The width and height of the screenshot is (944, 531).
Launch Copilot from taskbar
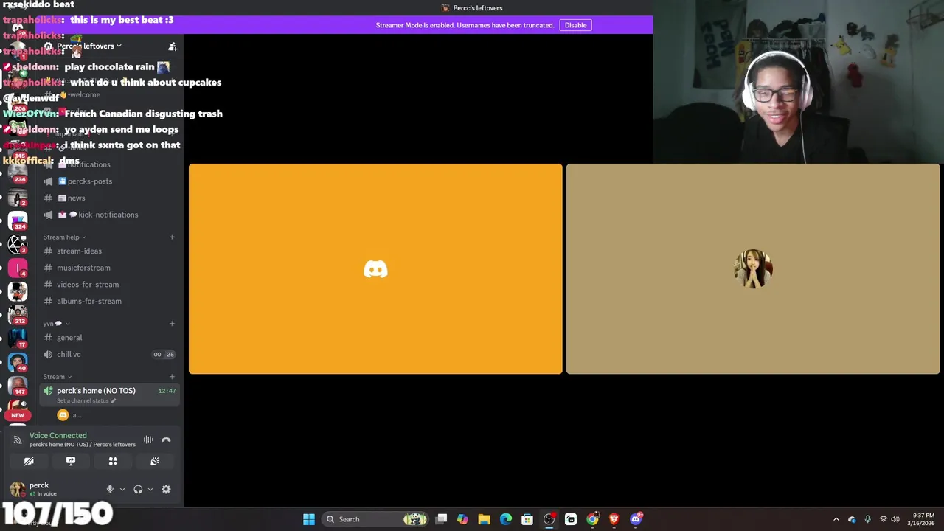pos(462,519)
